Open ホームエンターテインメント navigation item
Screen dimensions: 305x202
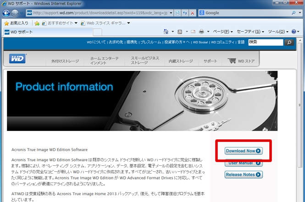[x=105, y=60]
